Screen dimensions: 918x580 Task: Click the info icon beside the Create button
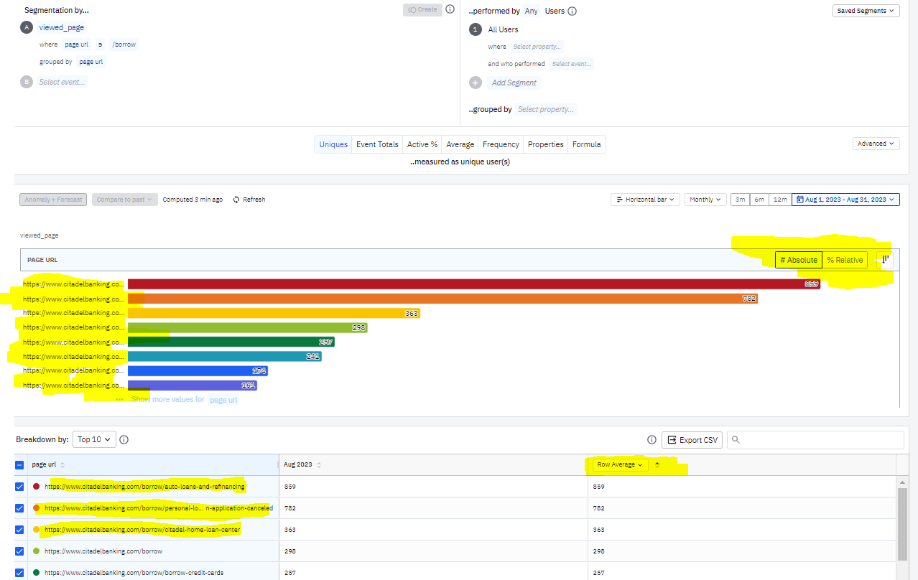(x=450, y=9)
